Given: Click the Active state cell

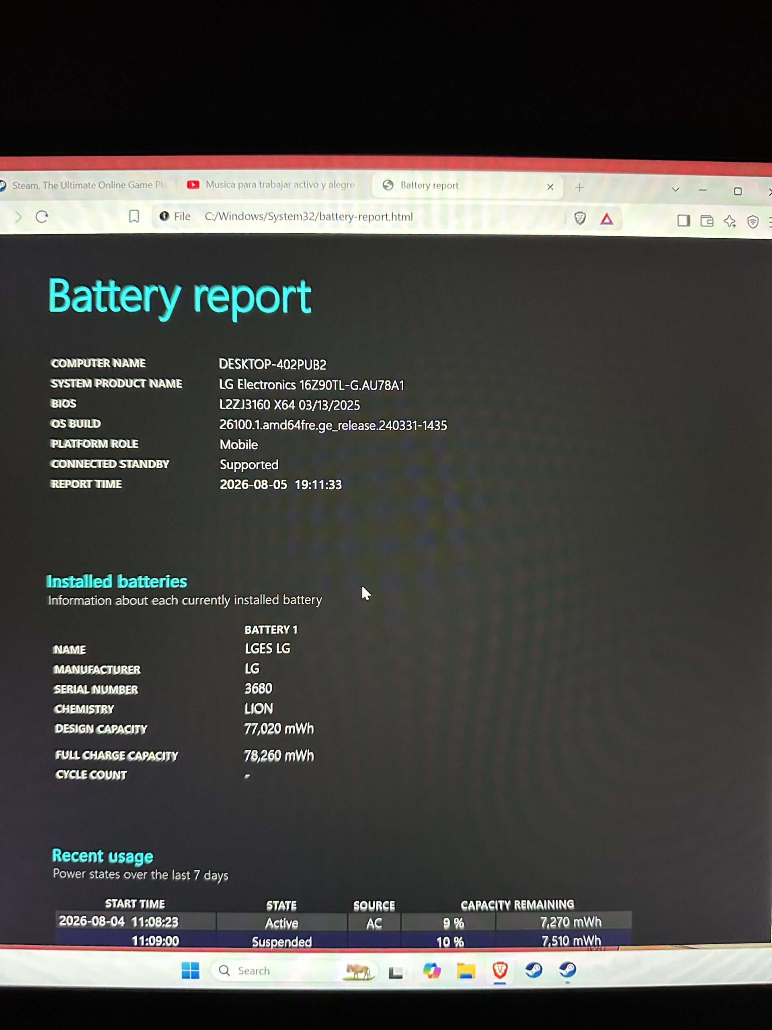Looking at the screenshot, I should (281, 923).
